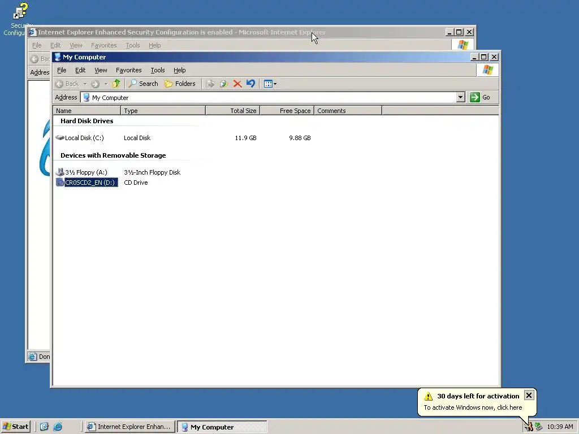
Task: Click the Back button in My Computer toolbar
Action: click(67, 84)
